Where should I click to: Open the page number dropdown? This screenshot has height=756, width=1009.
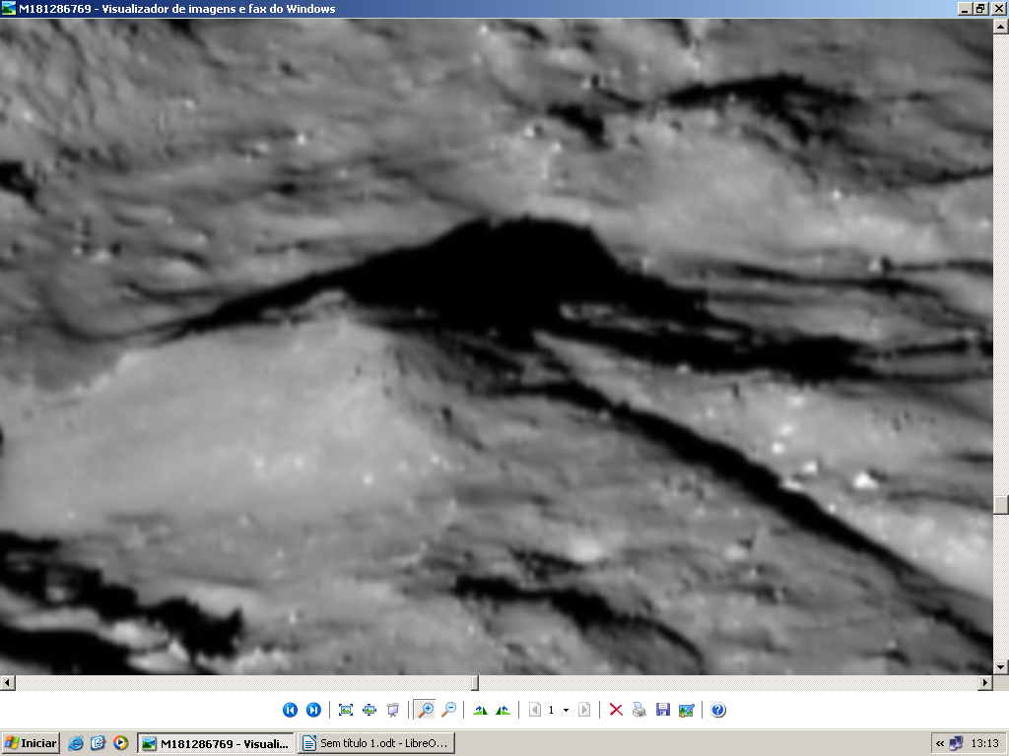click(x=566, y=710)
